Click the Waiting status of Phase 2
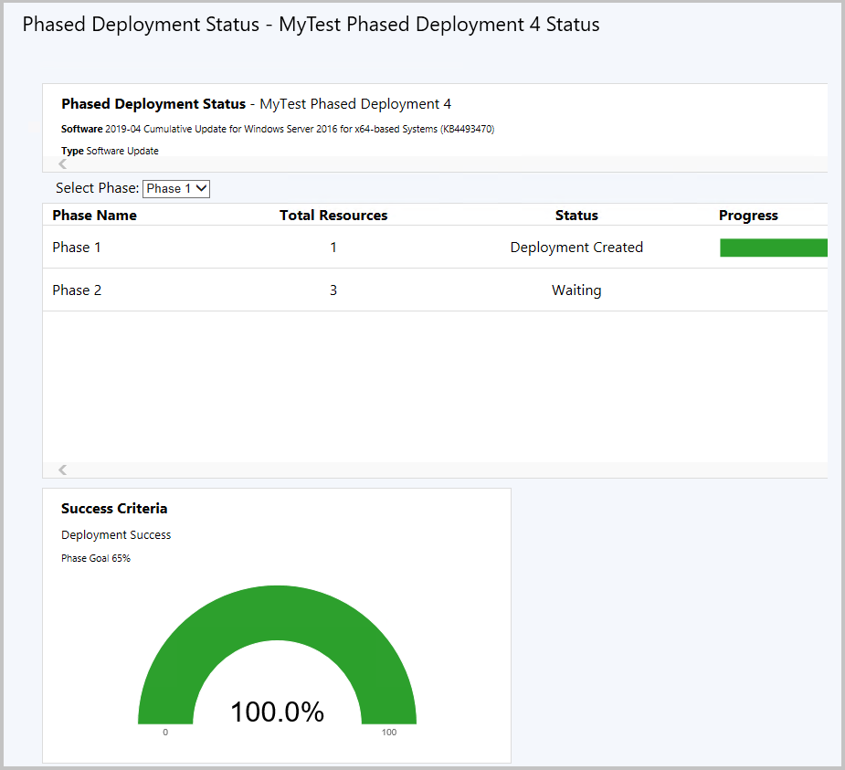845x770 pixels. [576, 290]
